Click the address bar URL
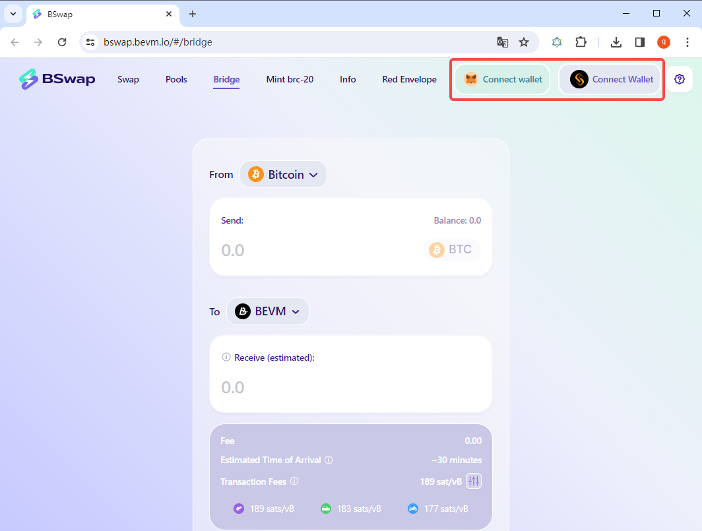The image size is (702, 531). [x=158, y=42]
